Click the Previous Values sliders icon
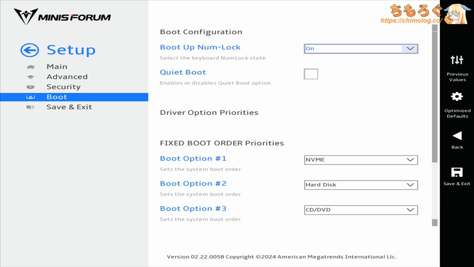474x267 pixels. [457, 60]
